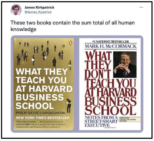
Task: Click the #1 National Bestseller banner
Action: [110, 41]
